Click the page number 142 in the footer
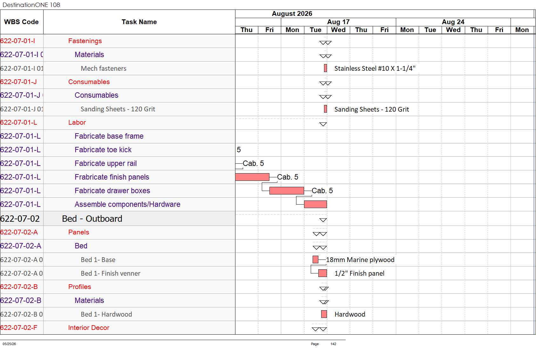This screenshot has width=536, height=348. click(333, 344)
